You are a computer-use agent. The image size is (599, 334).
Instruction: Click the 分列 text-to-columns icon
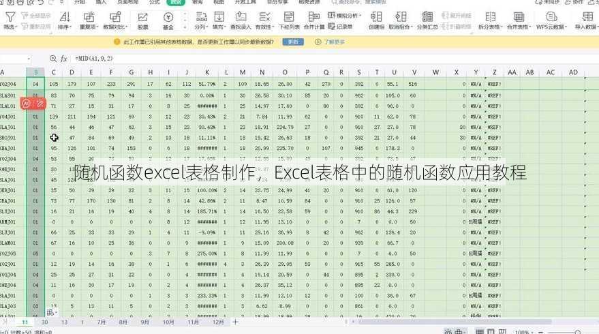pyautogui.click(x=201, y=17)
